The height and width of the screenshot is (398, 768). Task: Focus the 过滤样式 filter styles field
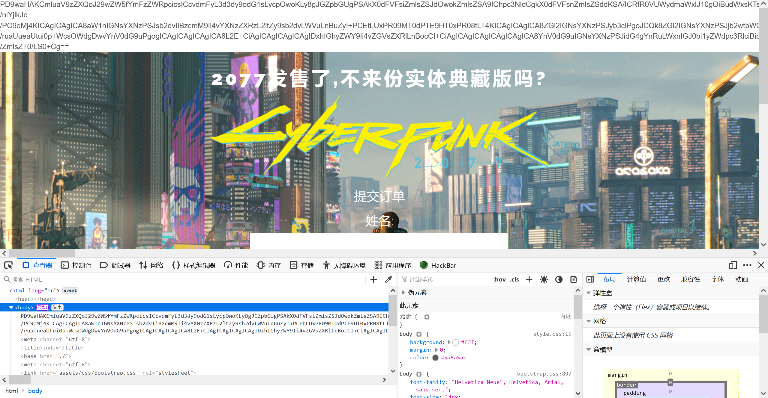pos(444,279)
